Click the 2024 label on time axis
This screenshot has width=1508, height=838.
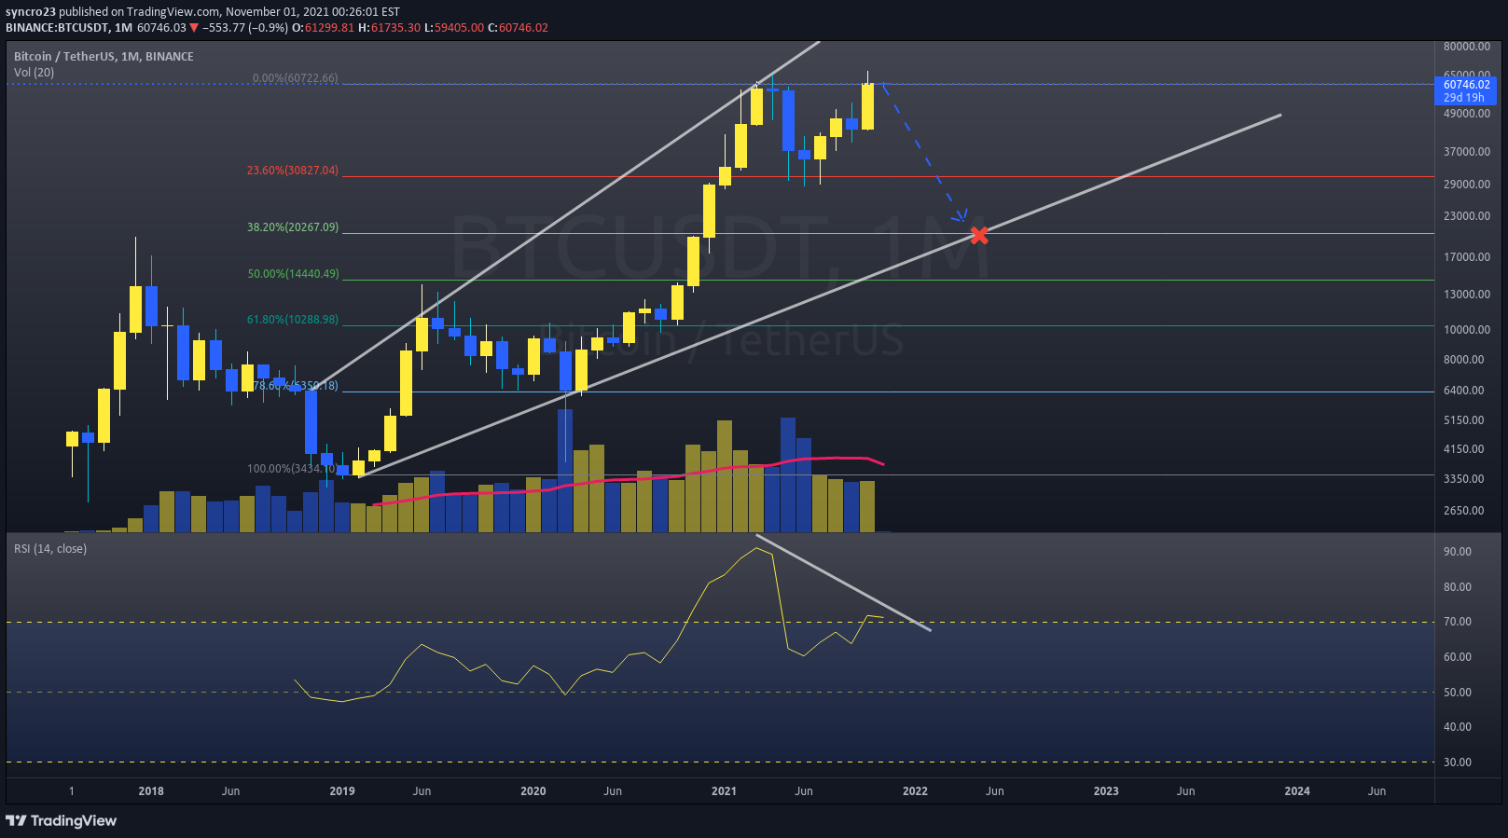point(1297,791)
